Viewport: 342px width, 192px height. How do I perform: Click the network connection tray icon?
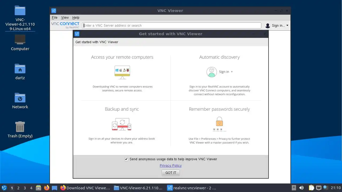tap(318, 188)
